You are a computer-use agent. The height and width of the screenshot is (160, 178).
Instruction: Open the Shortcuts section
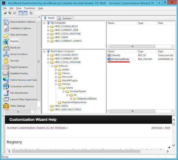click(15, 48)
